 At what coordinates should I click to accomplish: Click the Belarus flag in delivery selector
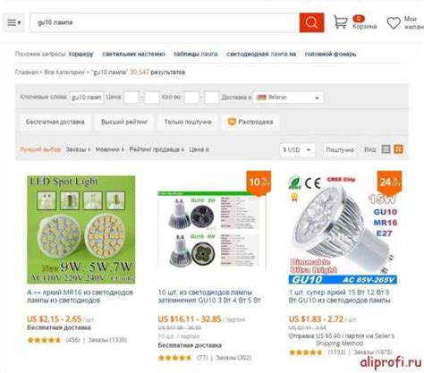click(x=261, y=97)
